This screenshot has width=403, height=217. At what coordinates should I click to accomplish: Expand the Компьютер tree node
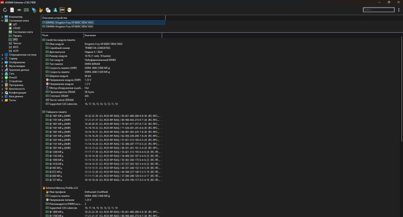2,17
